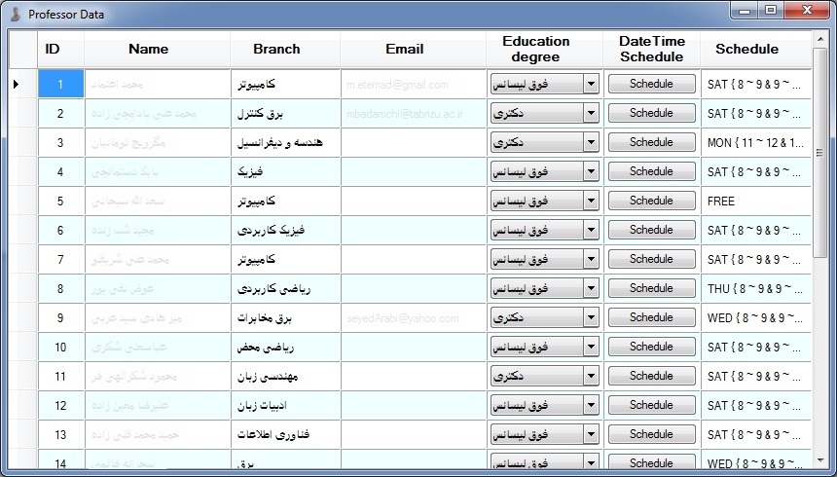
Task: Click the Professor Data title bar icon
Action: [x=15, y=14]
